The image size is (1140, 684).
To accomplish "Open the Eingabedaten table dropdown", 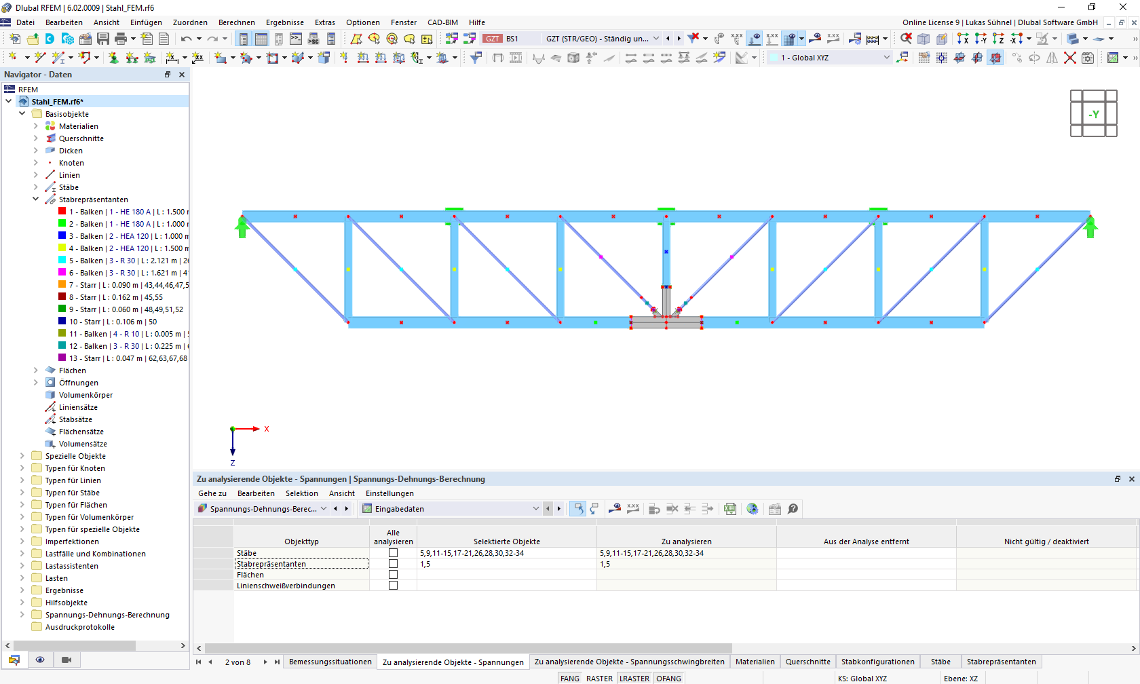I will [535, 509].
